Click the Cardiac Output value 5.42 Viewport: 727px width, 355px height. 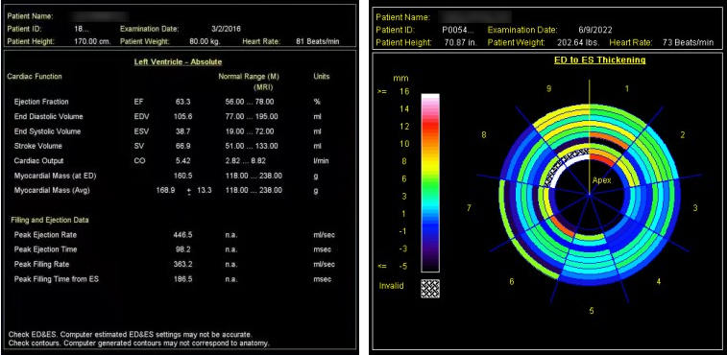pos(183,161)
